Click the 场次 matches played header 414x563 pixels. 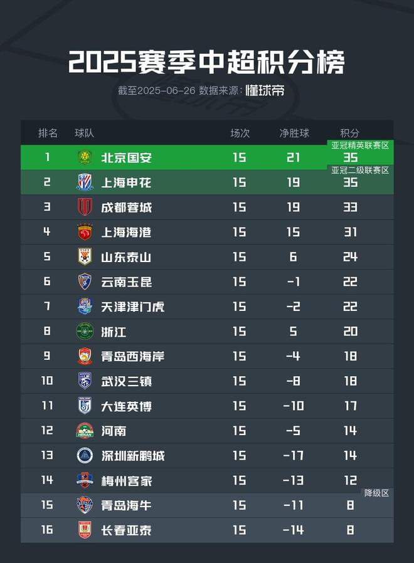coord(240,133)
